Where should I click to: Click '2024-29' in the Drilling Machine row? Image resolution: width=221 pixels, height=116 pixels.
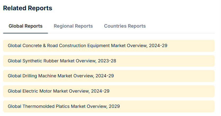[105, 76]
